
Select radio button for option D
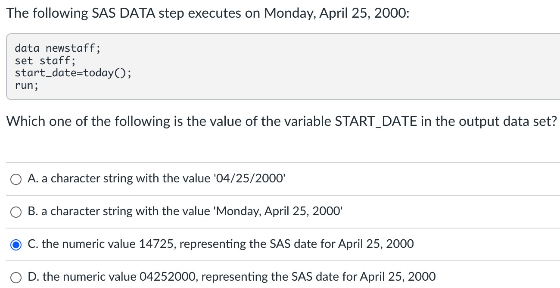tap(16, 278)
